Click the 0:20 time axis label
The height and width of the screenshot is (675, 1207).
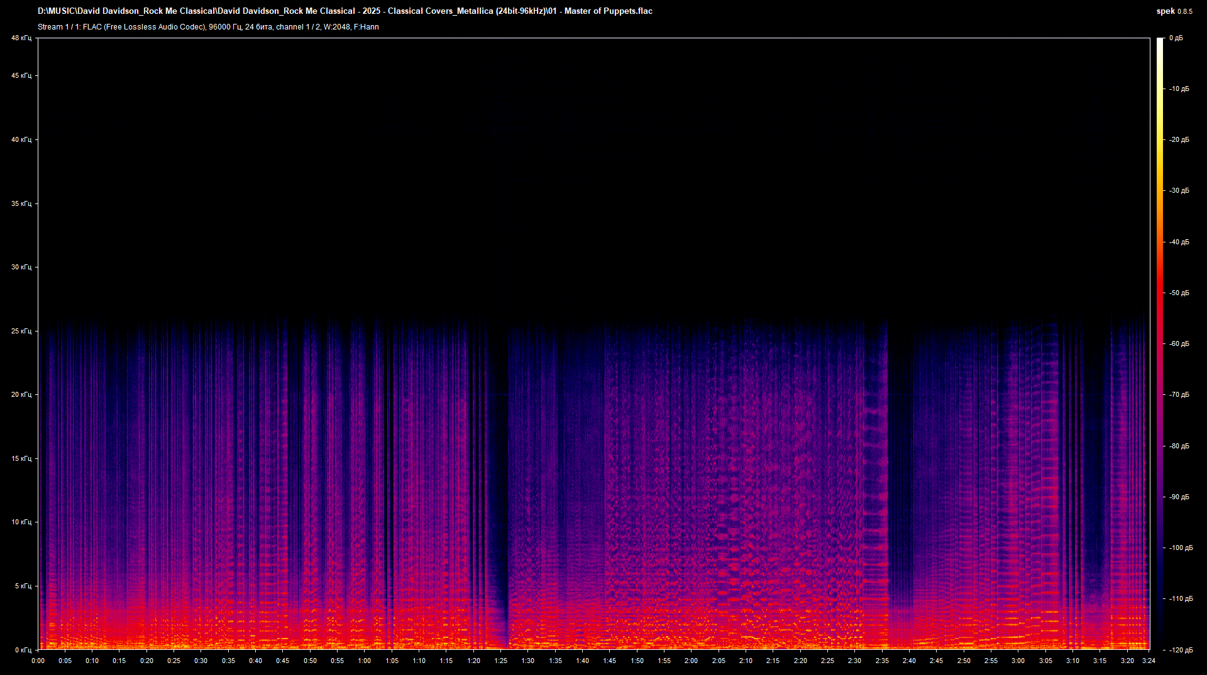[147, 661]
